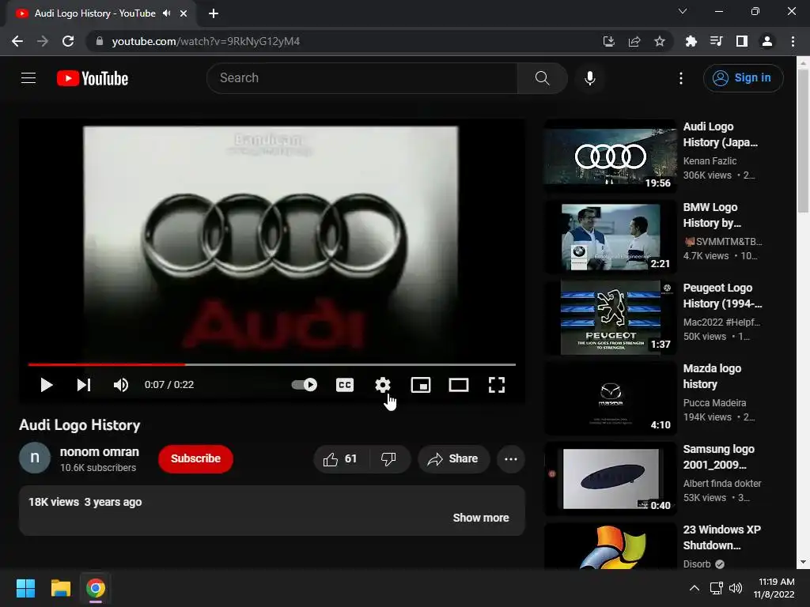Image resolution: width=810 pixels, height=607 pixels.
Task: Open tab search chevron
Action: pos(683,11)
